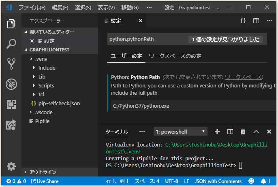
Task: Open the Manage gear menu
Action: [11, 166]
